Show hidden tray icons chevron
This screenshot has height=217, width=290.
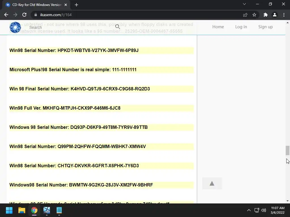click(x=249, y=210)
